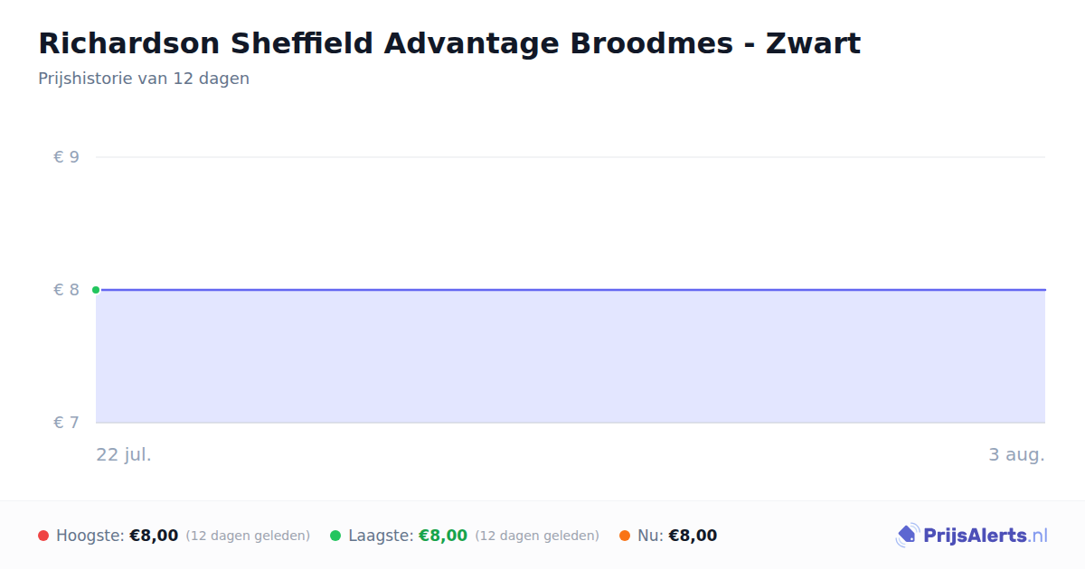Open the PrijsAlerts.nl link
This screenshot has width=1085, height=569.
(x=972, y=536)
